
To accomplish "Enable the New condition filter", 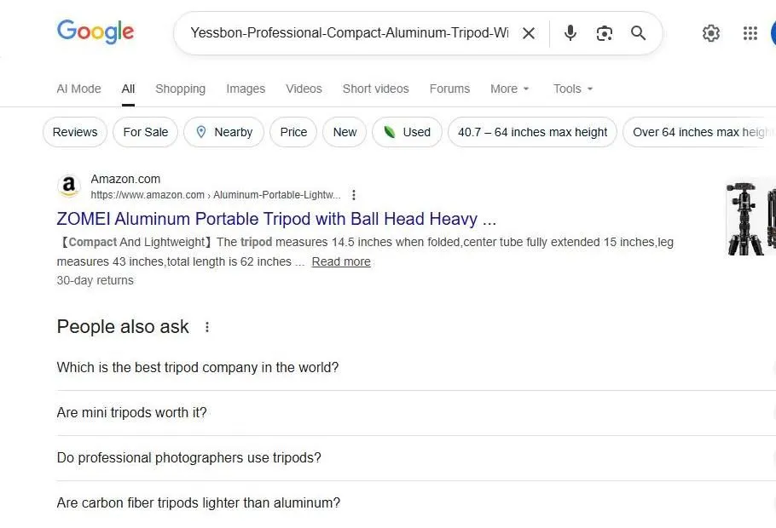I will [344, 132].
